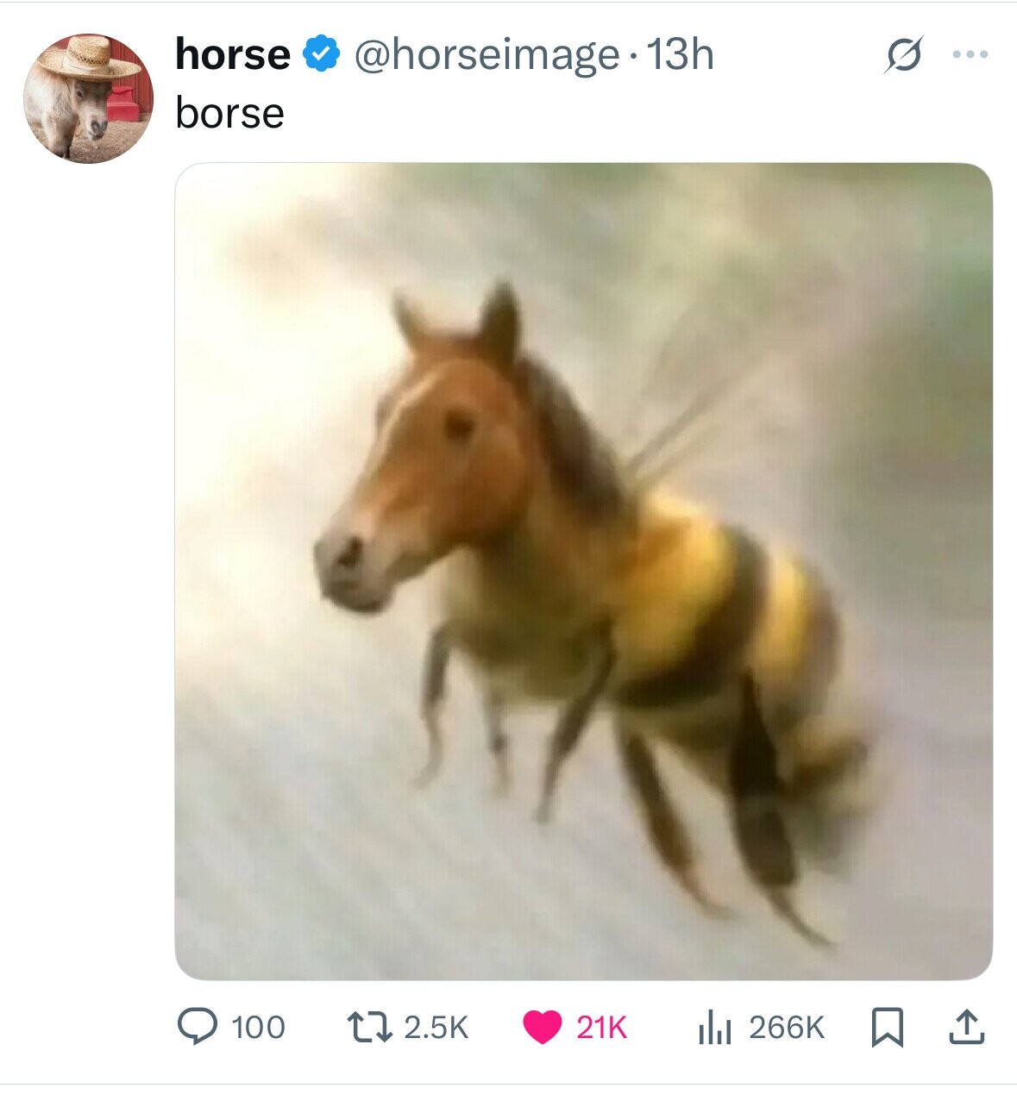Screen dimensions: 1017x1107
Task: Click the 2.5K reposts count
Action: [436, 1028]
